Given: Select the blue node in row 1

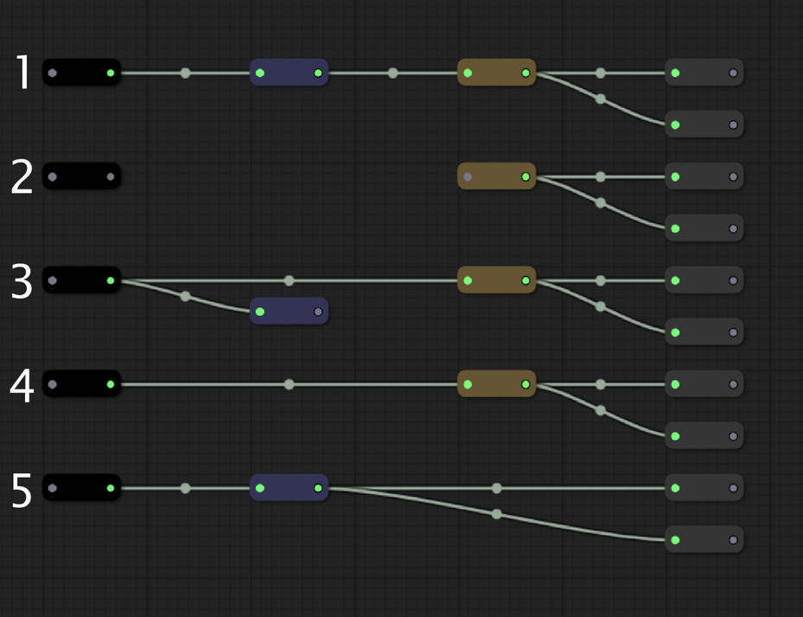Looking at the screenshot, I should [x=290, y=73].
